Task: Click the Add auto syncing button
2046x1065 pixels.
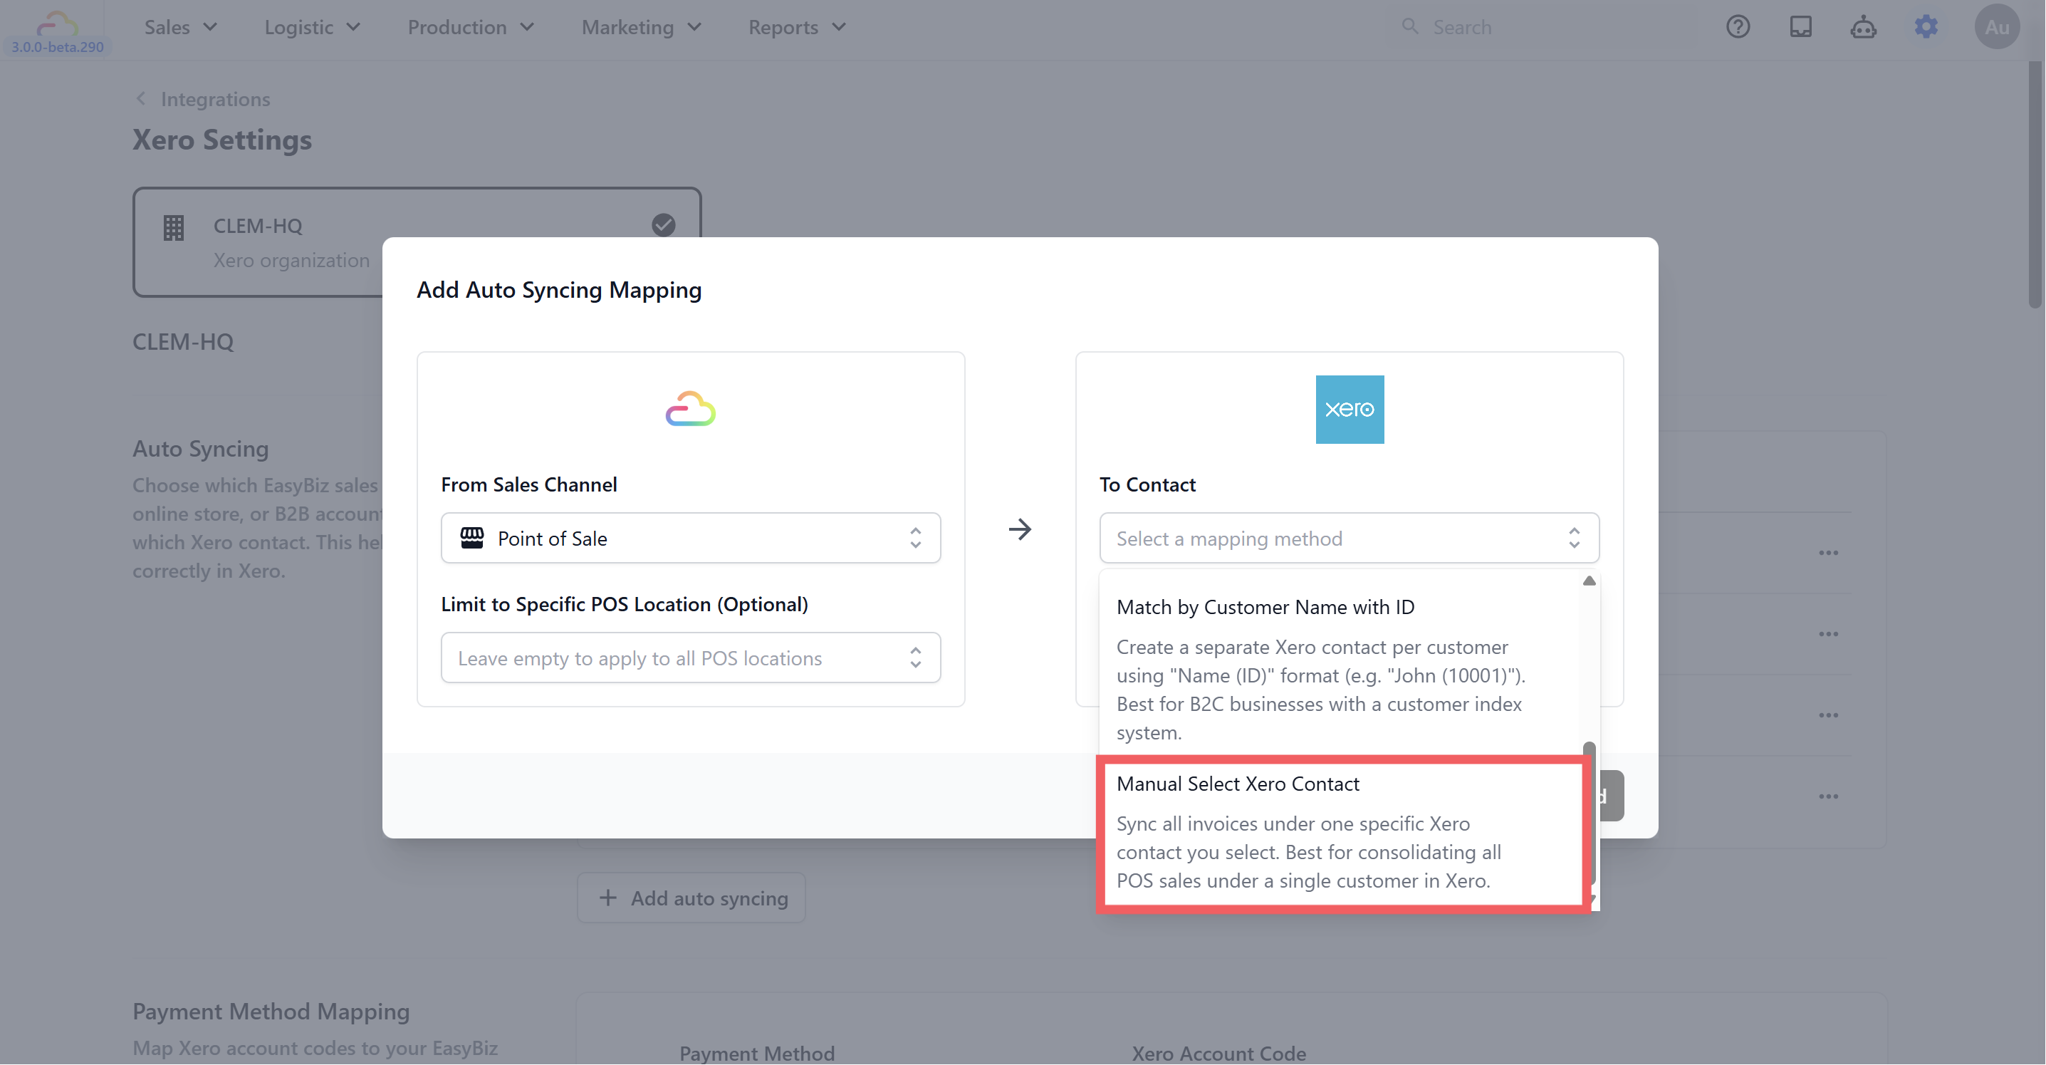Action: (x=691, y=898)
